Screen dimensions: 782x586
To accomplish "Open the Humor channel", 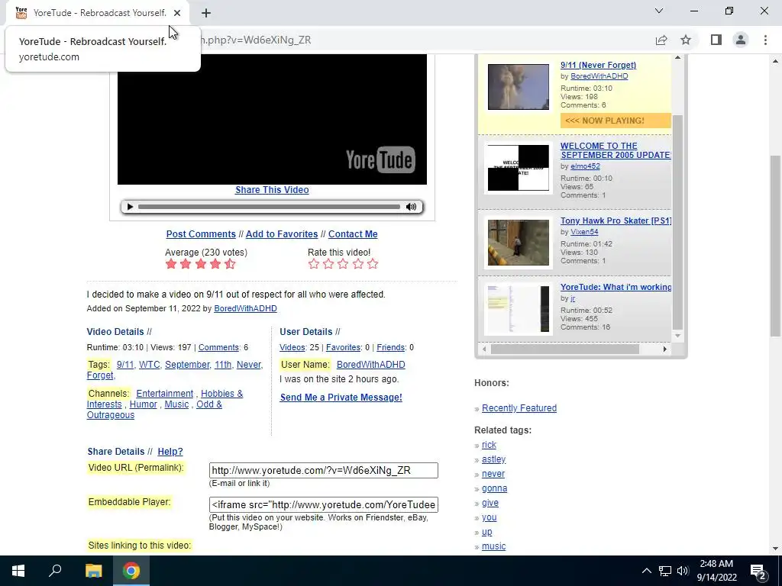I will pyautogui.click(x=143, y=404).
